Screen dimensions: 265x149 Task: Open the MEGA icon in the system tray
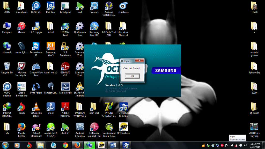[x=222, y=145]
